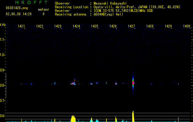Click the 'Receiving Location' label

tap(71, 7)
